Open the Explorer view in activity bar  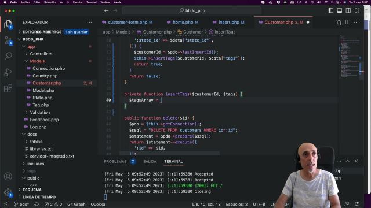click(8, 24)
